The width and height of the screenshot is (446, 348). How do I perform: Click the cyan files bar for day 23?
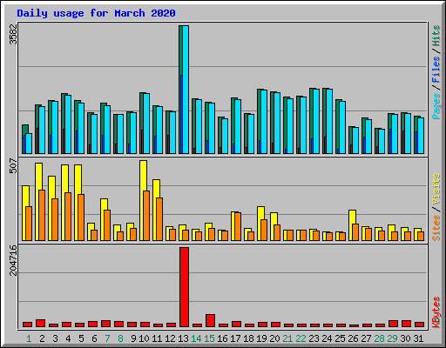point(316,122)
